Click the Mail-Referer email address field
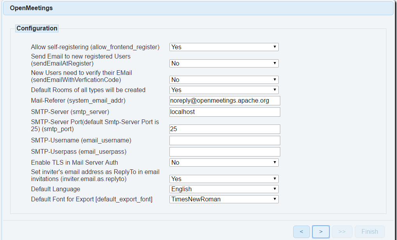The height and width of the screenshot is (240, 397). [x=224, y=101]
